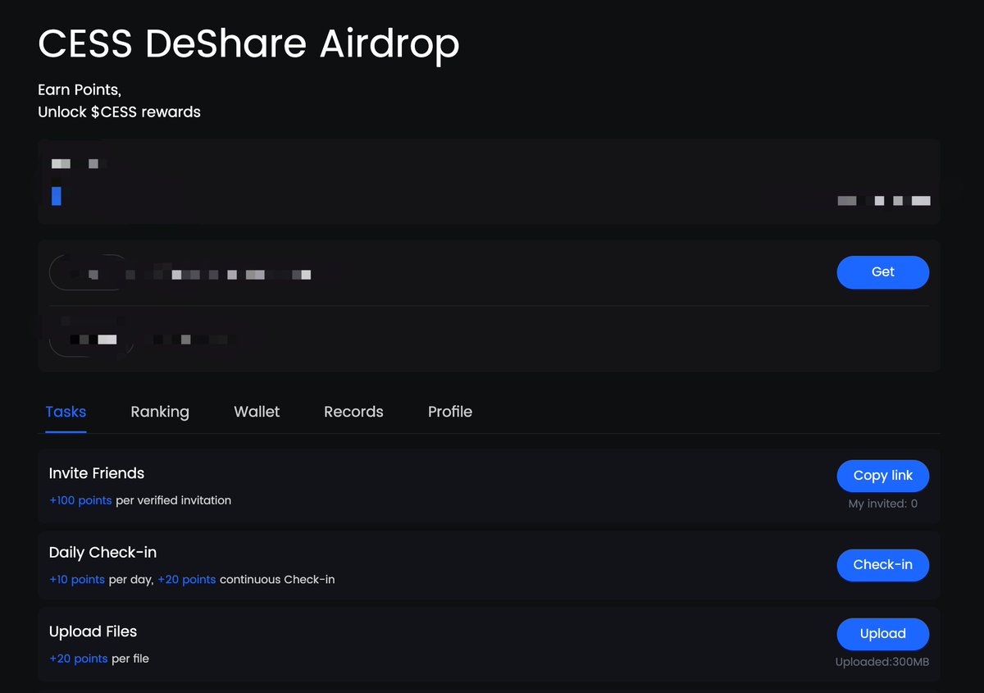Click the Get button
The width and height of the screenshot is (984, 693).
882,272
